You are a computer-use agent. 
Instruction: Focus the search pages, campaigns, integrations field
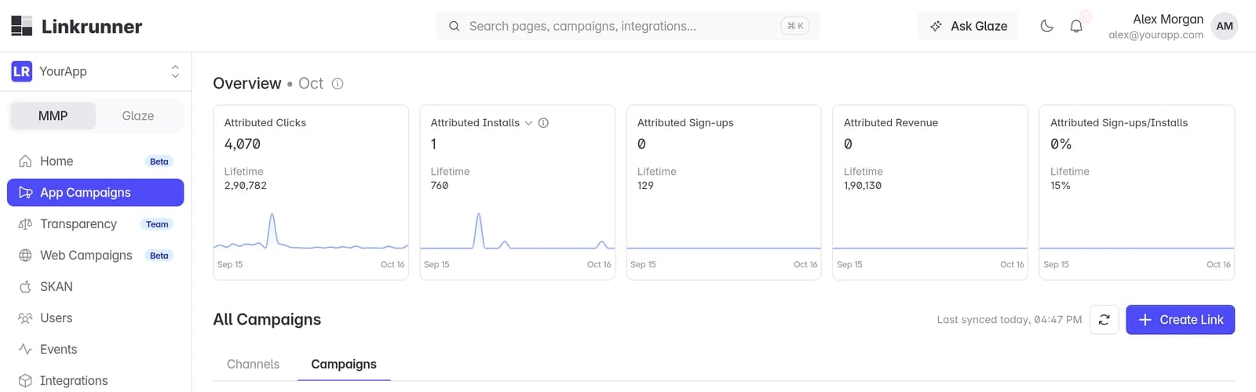click(628, 26)
